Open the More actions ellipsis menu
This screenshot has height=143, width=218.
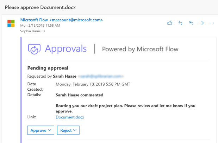tap(212, 23)
